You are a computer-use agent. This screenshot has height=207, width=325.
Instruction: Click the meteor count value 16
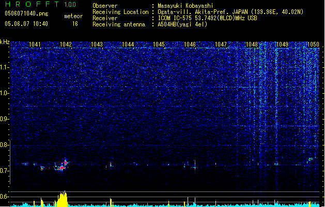coord(75,24)
